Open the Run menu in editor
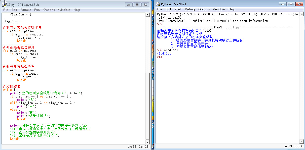The height and width of the screenshot is (150, 305). pos(37,10)
